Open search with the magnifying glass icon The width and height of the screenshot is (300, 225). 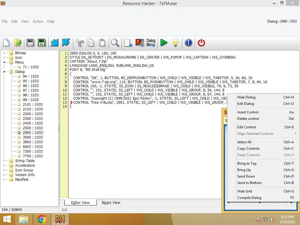(115, 42)
